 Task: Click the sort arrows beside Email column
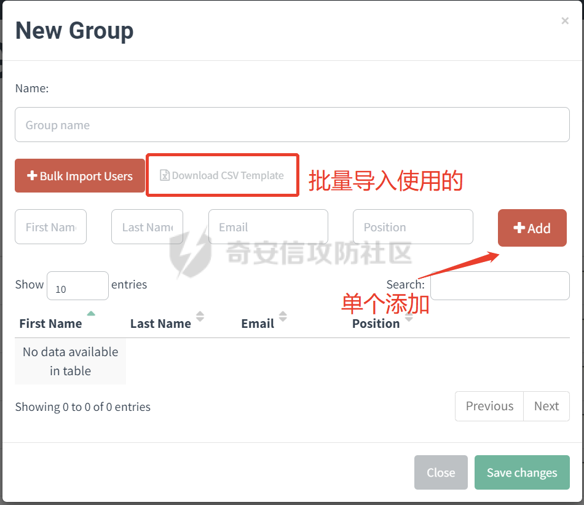click(283, 317)
